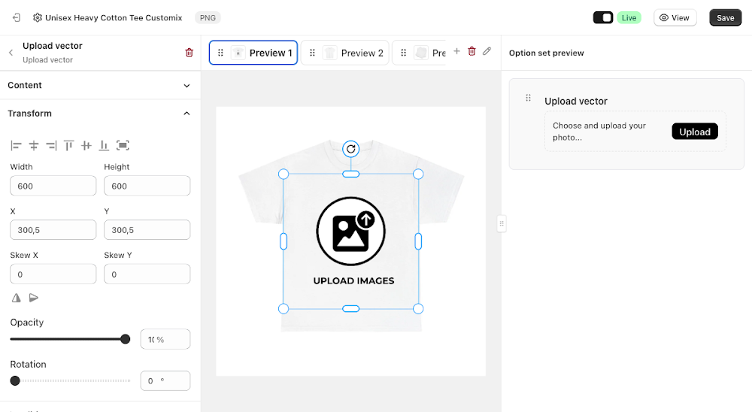Image resolution: width=752 pixels, height=412 pixels.
Task: Click the Skew Y field
Action: pyautogui.click(x=147, y=274)
